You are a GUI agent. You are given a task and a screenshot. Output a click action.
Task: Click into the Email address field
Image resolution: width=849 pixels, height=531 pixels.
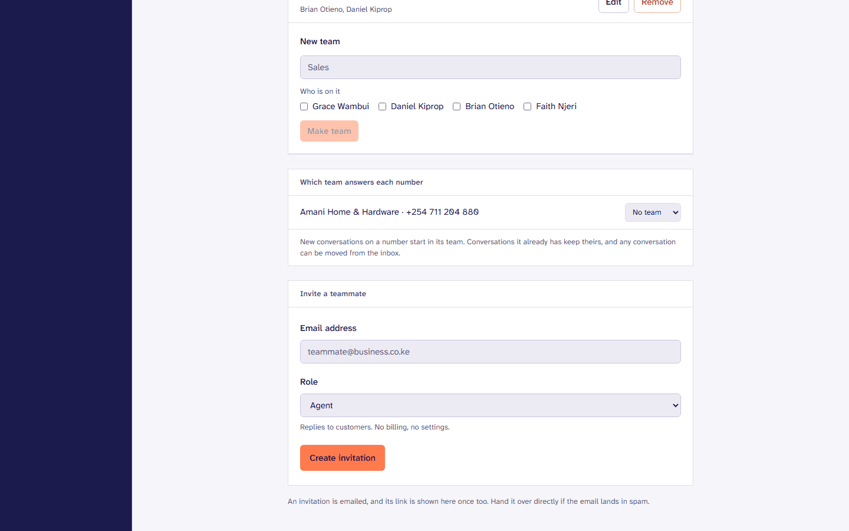coord(491,352)
